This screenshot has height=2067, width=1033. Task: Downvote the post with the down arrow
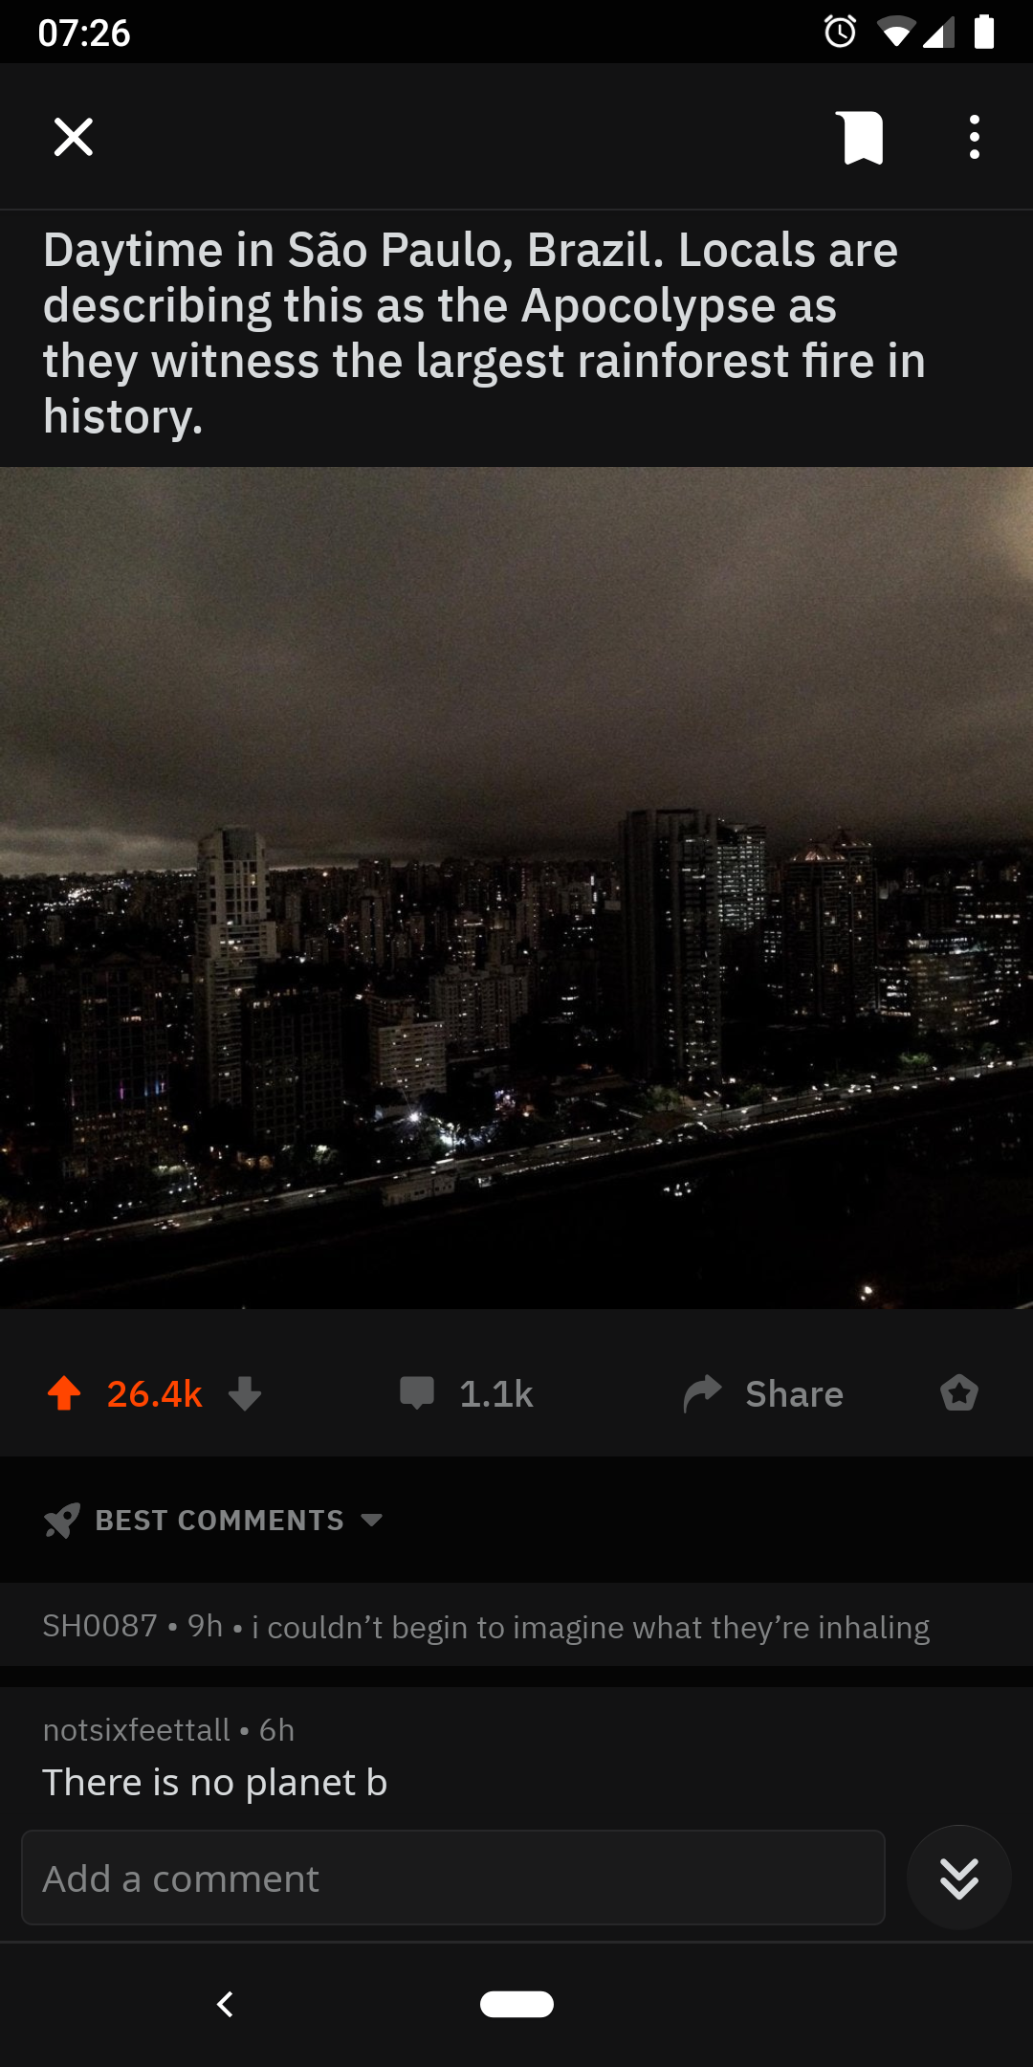click(x=245, y=1394)
